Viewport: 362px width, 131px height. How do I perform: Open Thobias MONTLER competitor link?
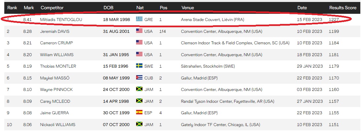tap(58, 66)
